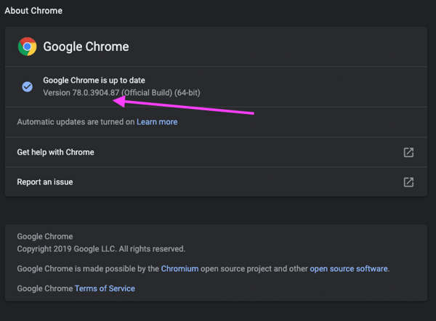
Task: Click 'Google Chrome is up to date' text
Action: coord(94,81)
